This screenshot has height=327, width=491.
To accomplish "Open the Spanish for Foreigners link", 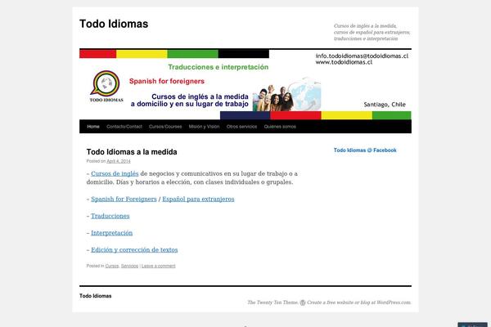I will click(x=124, y=199).
